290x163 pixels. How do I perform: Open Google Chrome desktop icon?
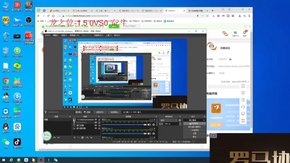tap(6, 83)
